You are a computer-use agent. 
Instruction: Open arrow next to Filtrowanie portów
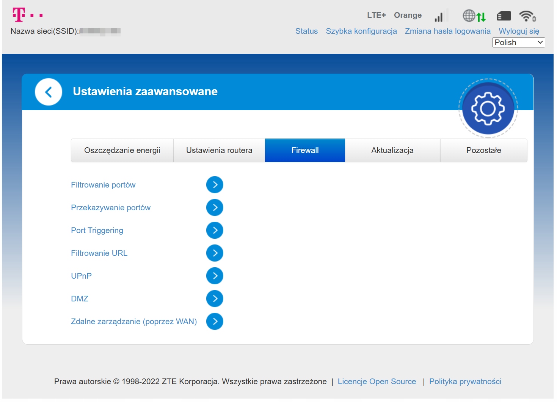pyautogui.click(x=215, y=185)
